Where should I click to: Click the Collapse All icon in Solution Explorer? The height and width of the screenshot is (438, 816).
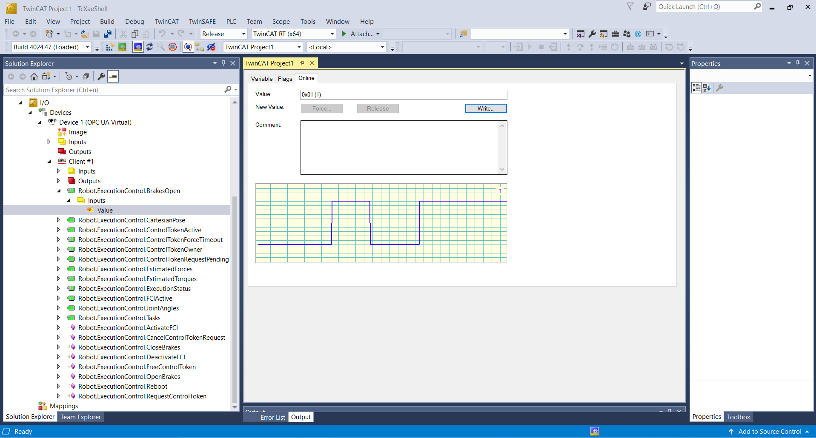tap(86, 77)
